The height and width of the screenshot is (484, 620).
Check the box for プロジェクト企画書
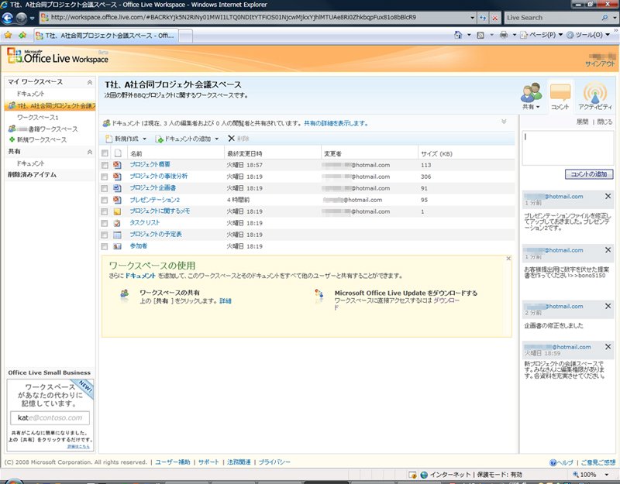click(105, 188)
